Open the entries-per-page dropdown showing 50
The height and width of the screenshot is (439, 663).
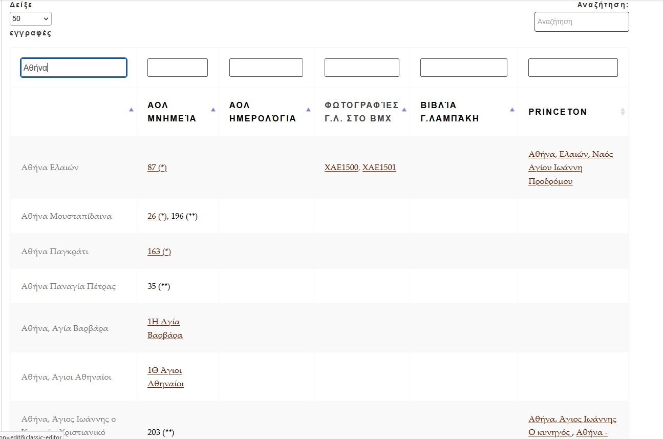(x=31, y=19)
